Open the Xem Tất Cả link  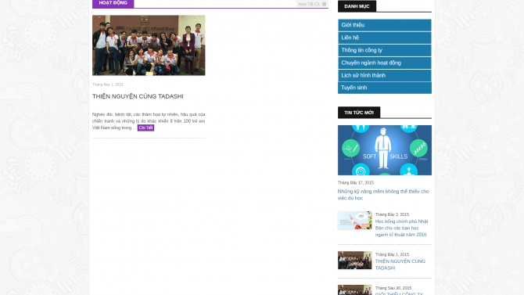(308, 4)
